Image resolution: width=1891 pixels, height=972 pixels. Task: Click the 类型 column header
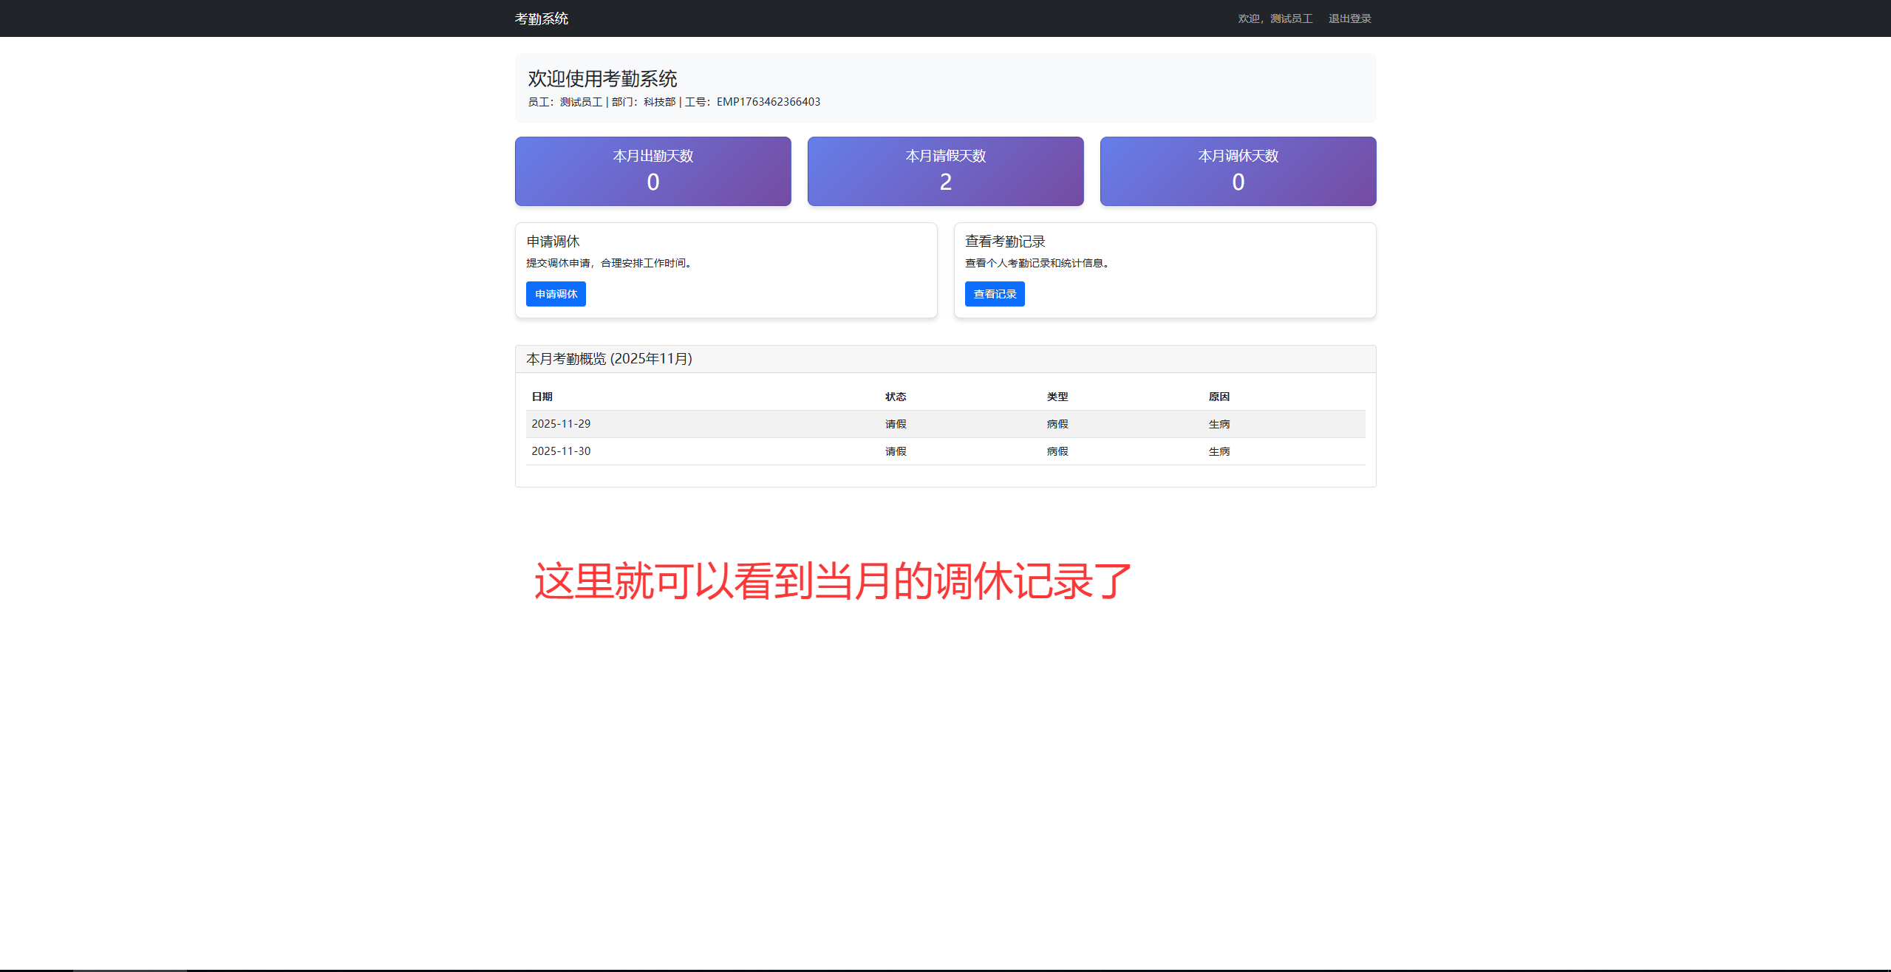pos(1057,397)
